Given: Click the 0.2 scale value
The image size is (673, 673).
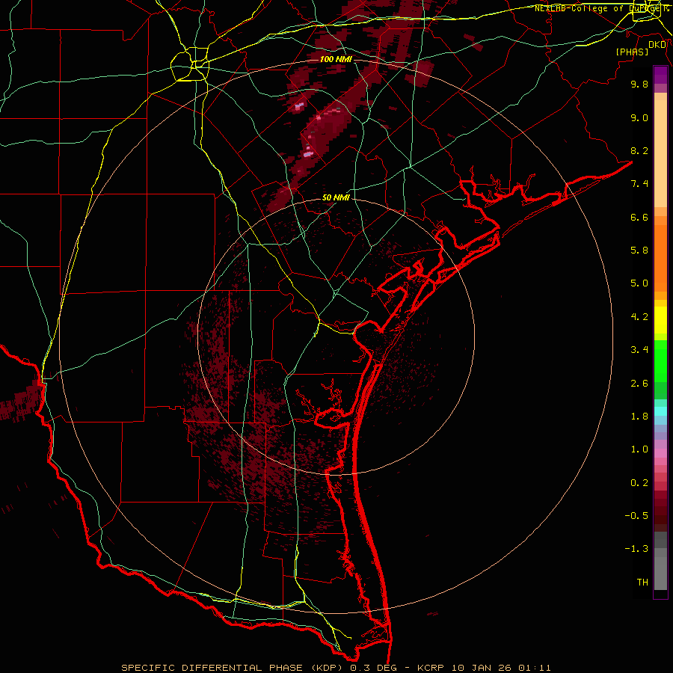Looking at the screenshot, I should coord(639,483).
